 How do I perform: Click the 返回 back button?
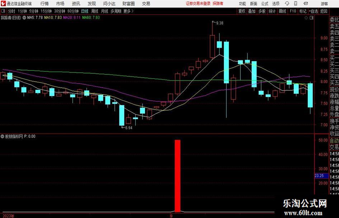click(x=324, y=11)
